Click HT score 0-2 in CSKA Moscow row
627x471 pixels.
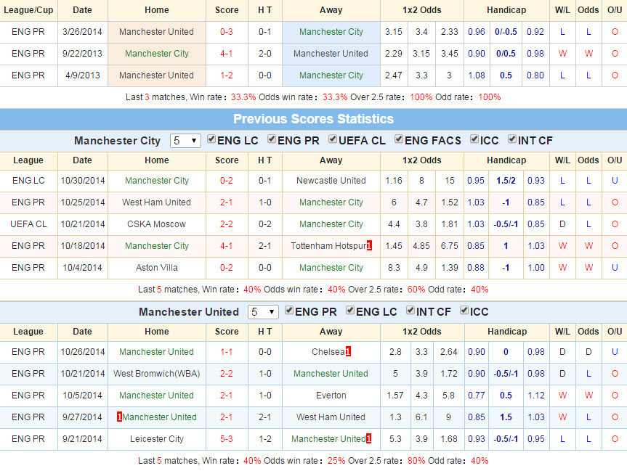(264, 224)
